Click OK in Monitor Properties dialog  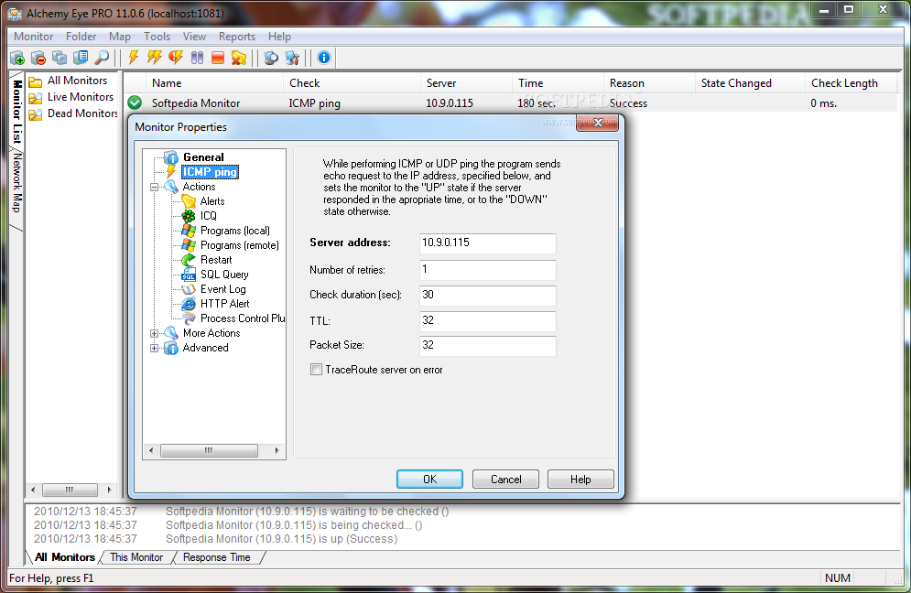coord(429,480)
